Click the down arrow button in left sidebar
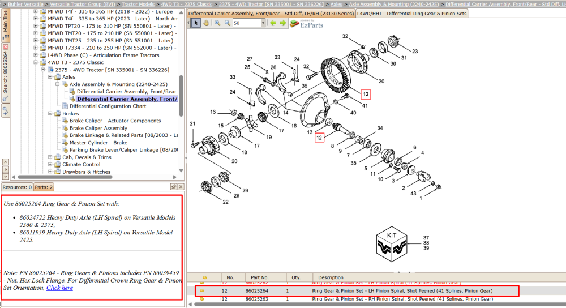This screenshot has height=308, width=566. coord(6,177)
